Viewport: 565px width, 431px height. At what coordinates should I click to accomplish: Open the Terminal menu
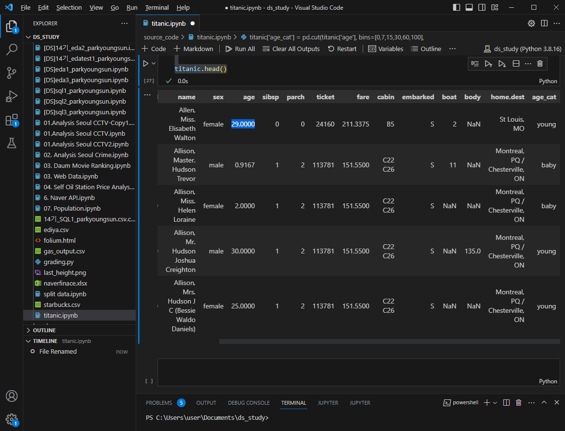click(157, 7)
